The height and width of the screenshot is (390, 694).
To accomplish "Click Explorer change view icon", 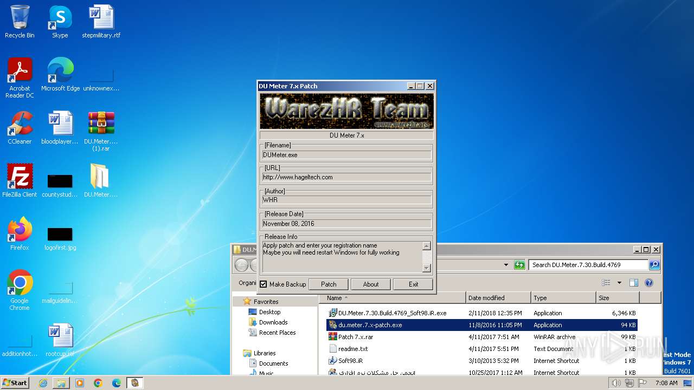I will pos(606,283).
